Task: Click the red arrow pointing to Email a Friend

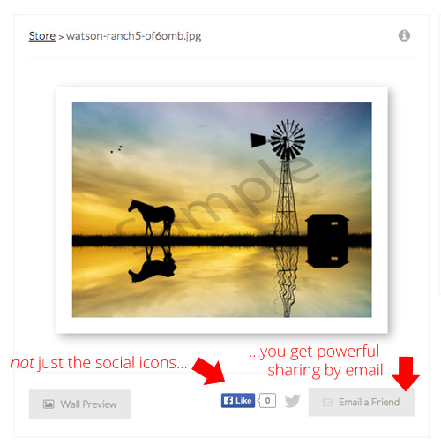Action: tap(406, 374)
